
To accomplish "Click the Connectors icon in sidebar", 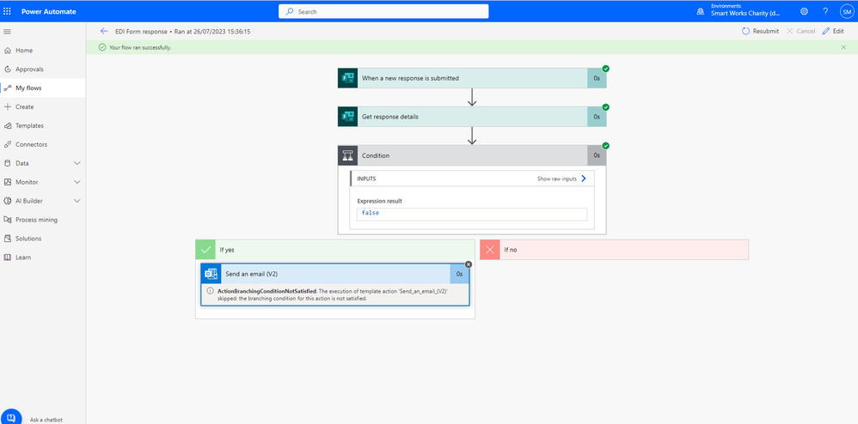I will pos(8,145).
